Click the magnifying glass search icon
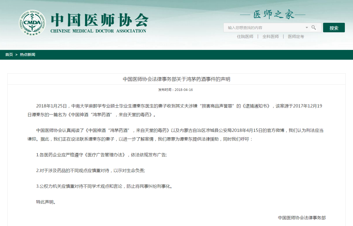Image resolution: width=353 pixels, height=226 pixels. (314, 27)
